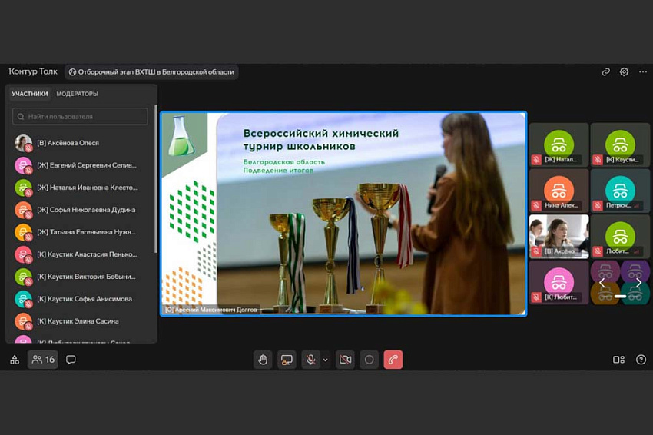Copy the meeting invite link icon

[606, 72]
